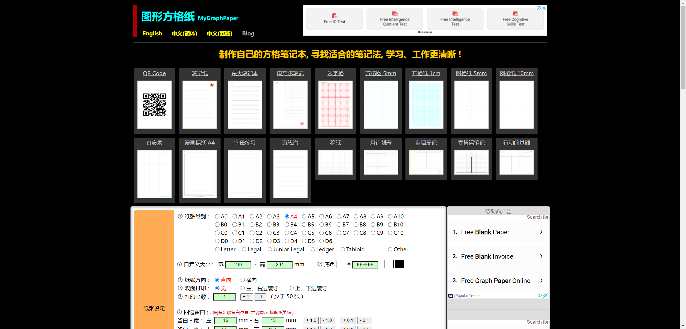Open the QR Code paper thumbnail
The height and width of the screenshot is (329, 686).
click(x=154, y=105)
